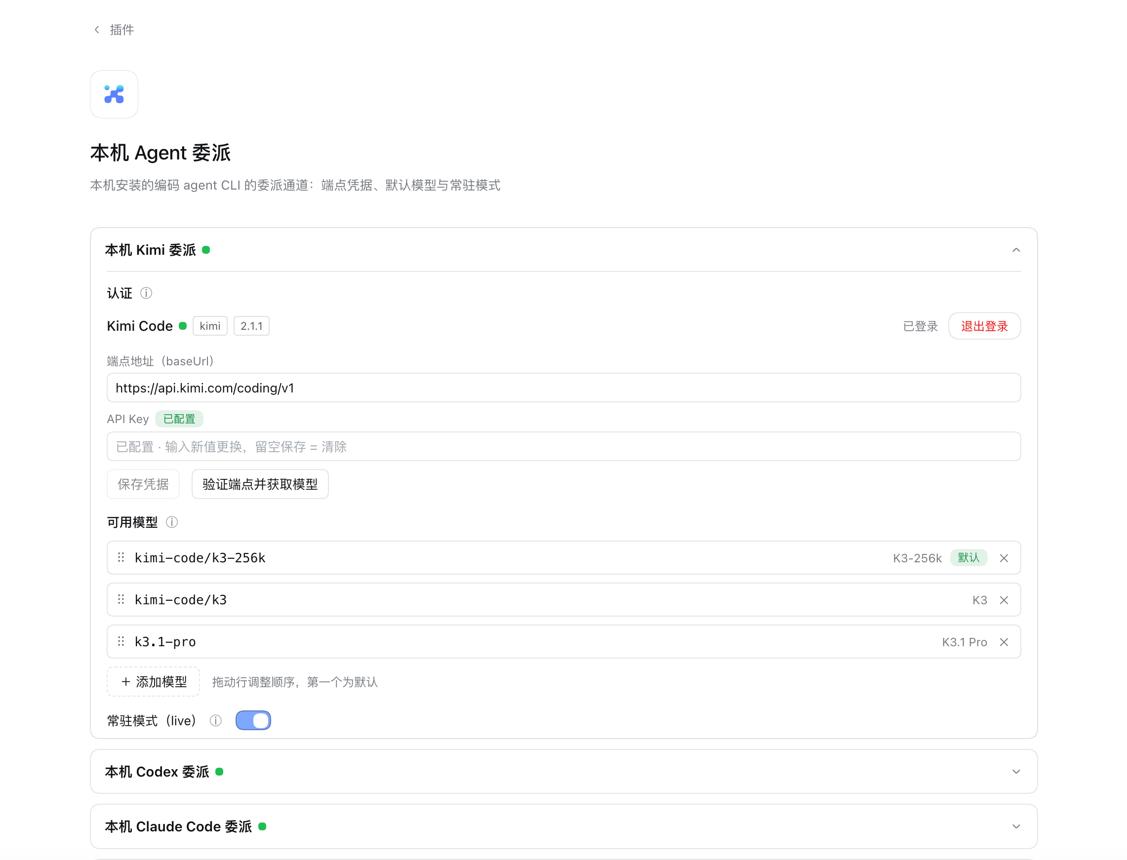1127x860 pixels.
Task: Click the 退出登录 button
Action: pos(984,326)
